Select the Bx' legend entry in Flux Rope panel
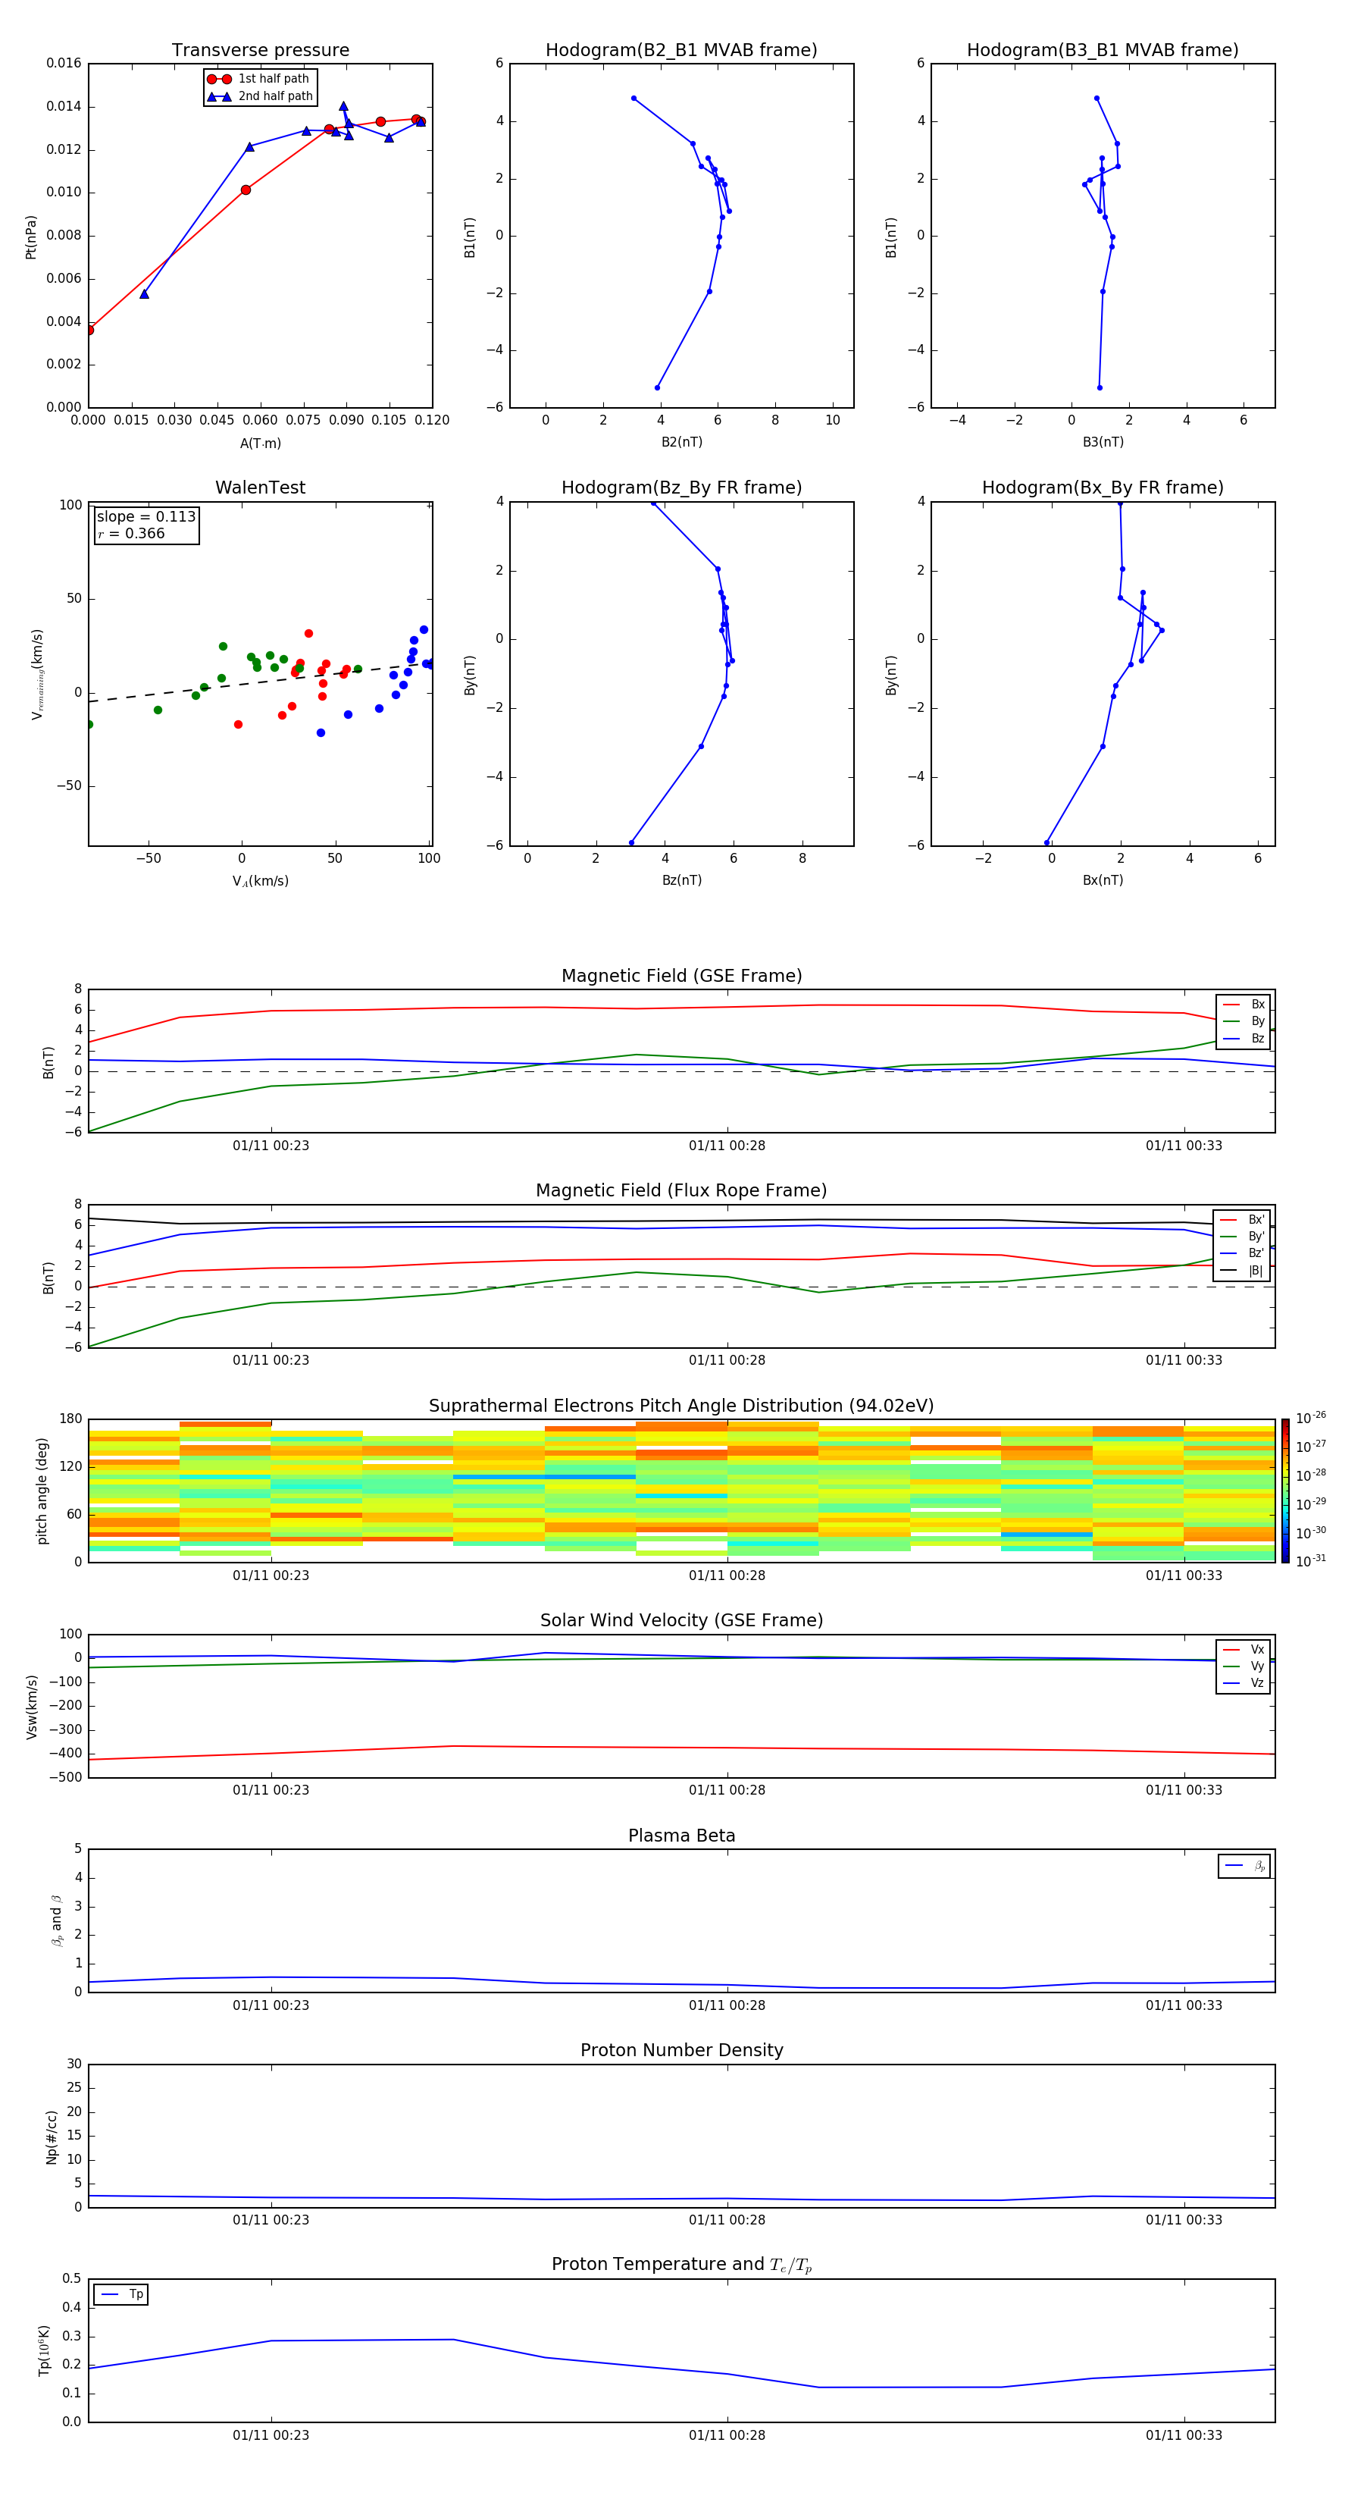Viewport: 1364px width, 2502px height. (1243, 1220)
